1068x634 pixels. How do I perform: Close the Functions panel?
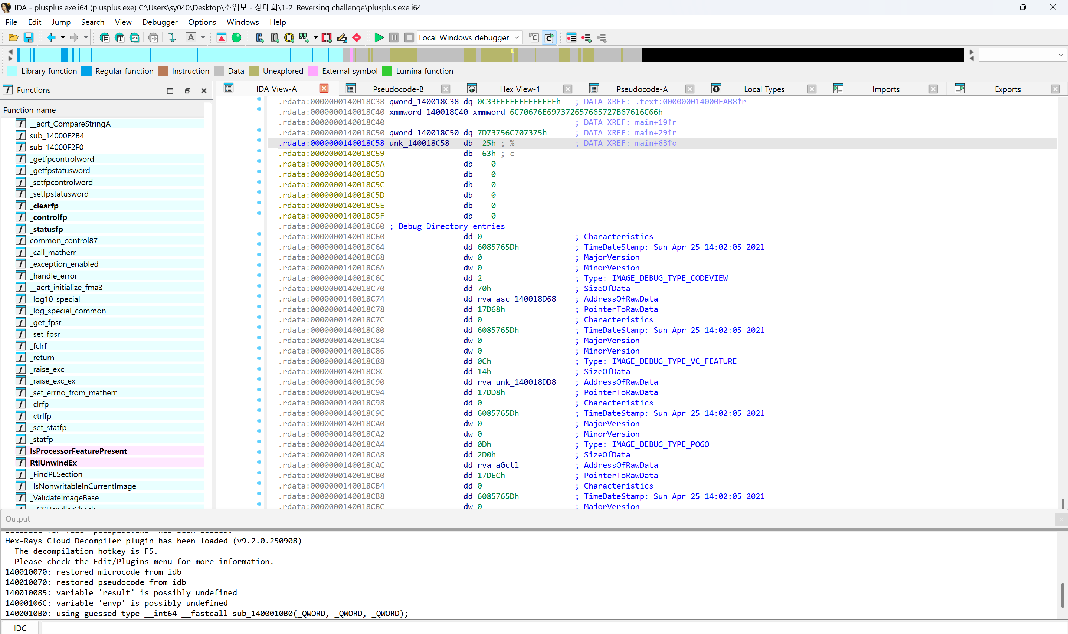(x=204, y=91)
